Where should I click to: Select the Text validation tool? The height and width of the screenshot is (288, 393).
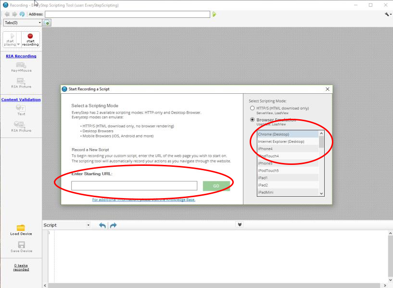pos(21,110)
